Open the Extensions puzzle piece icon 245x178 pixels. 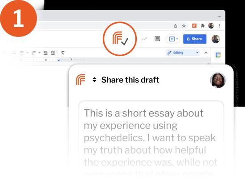coord(203,26)
